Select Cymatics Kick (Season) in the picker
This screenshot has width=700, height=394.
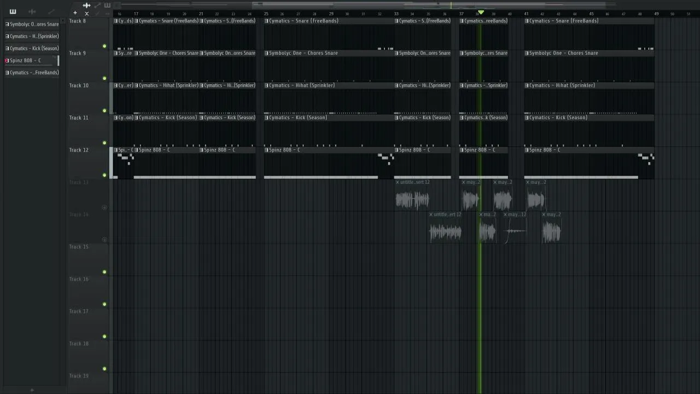[32, 48]
